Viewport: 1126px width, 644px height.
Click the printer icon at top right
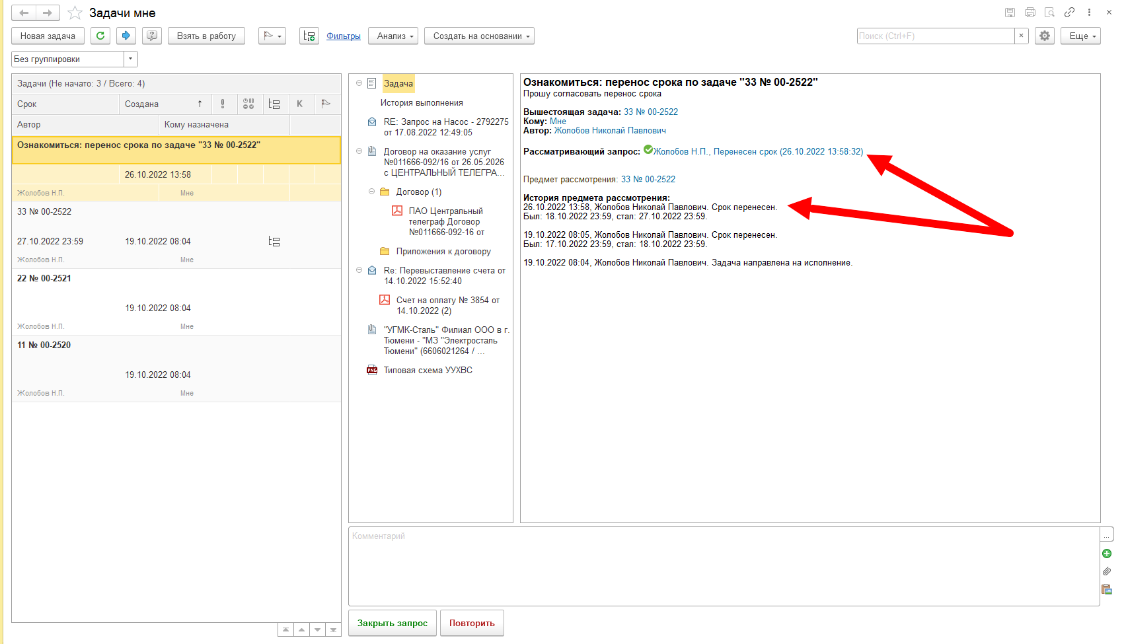point(1030,13)
